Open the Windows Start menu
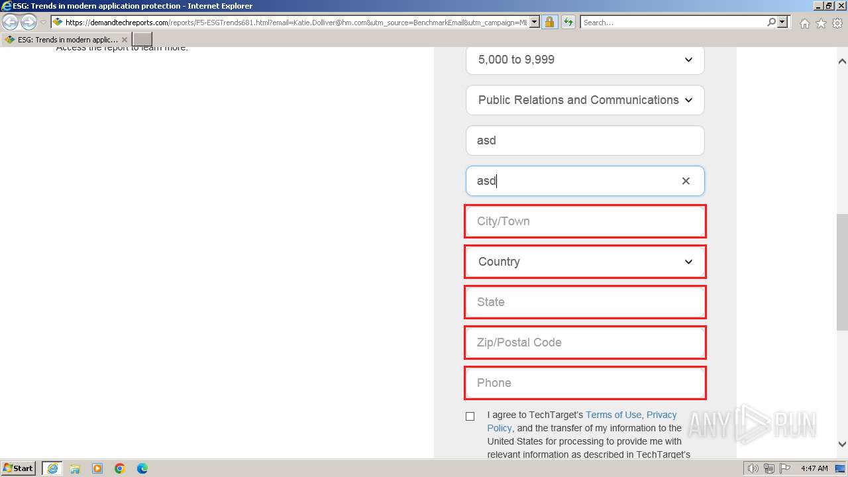Screen dimensions: 848x477 [x=19, y=468]
